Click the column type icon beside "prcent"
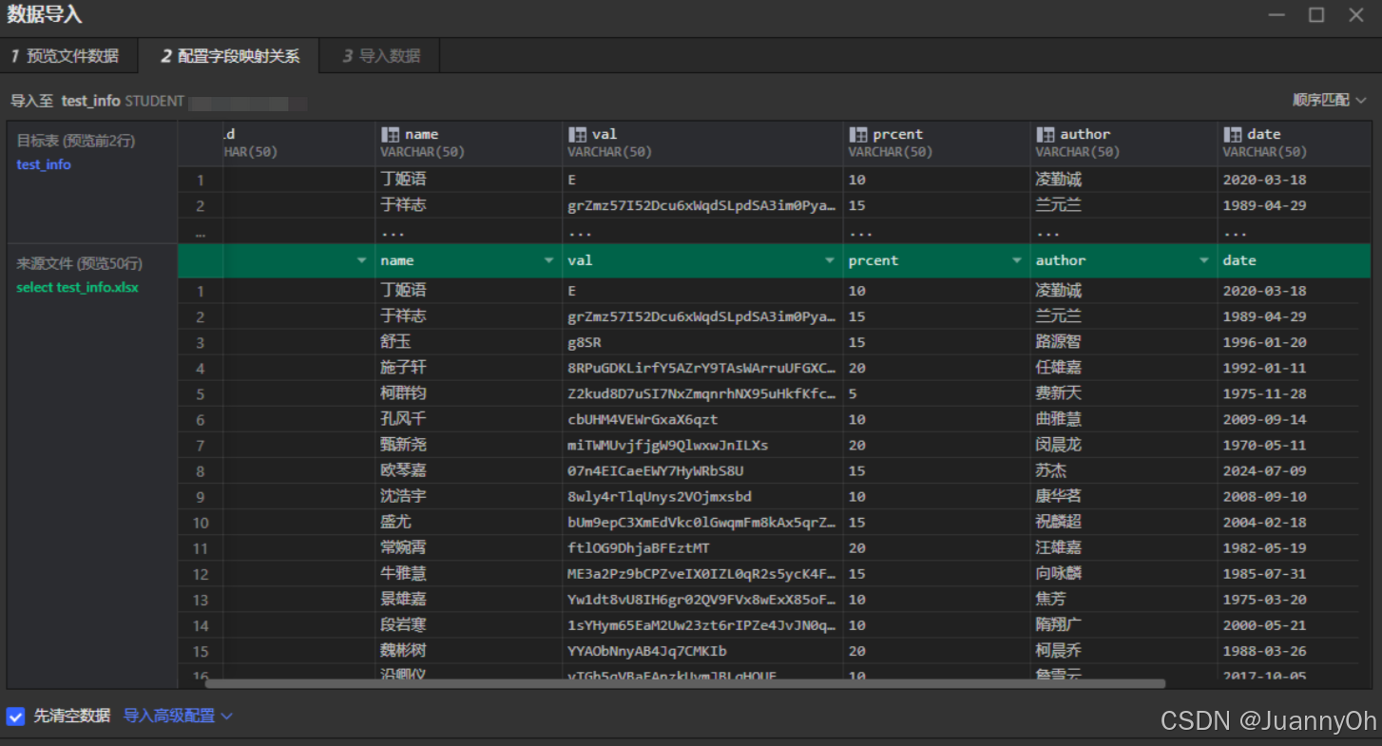 (858, 133)
